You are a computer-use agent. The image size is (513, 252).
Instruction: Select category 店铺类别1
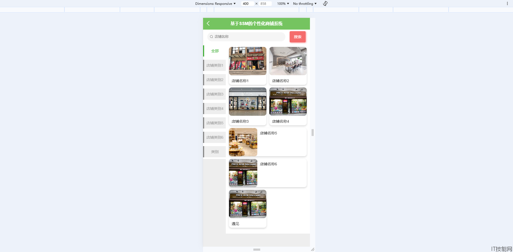[x=215, y=65]
